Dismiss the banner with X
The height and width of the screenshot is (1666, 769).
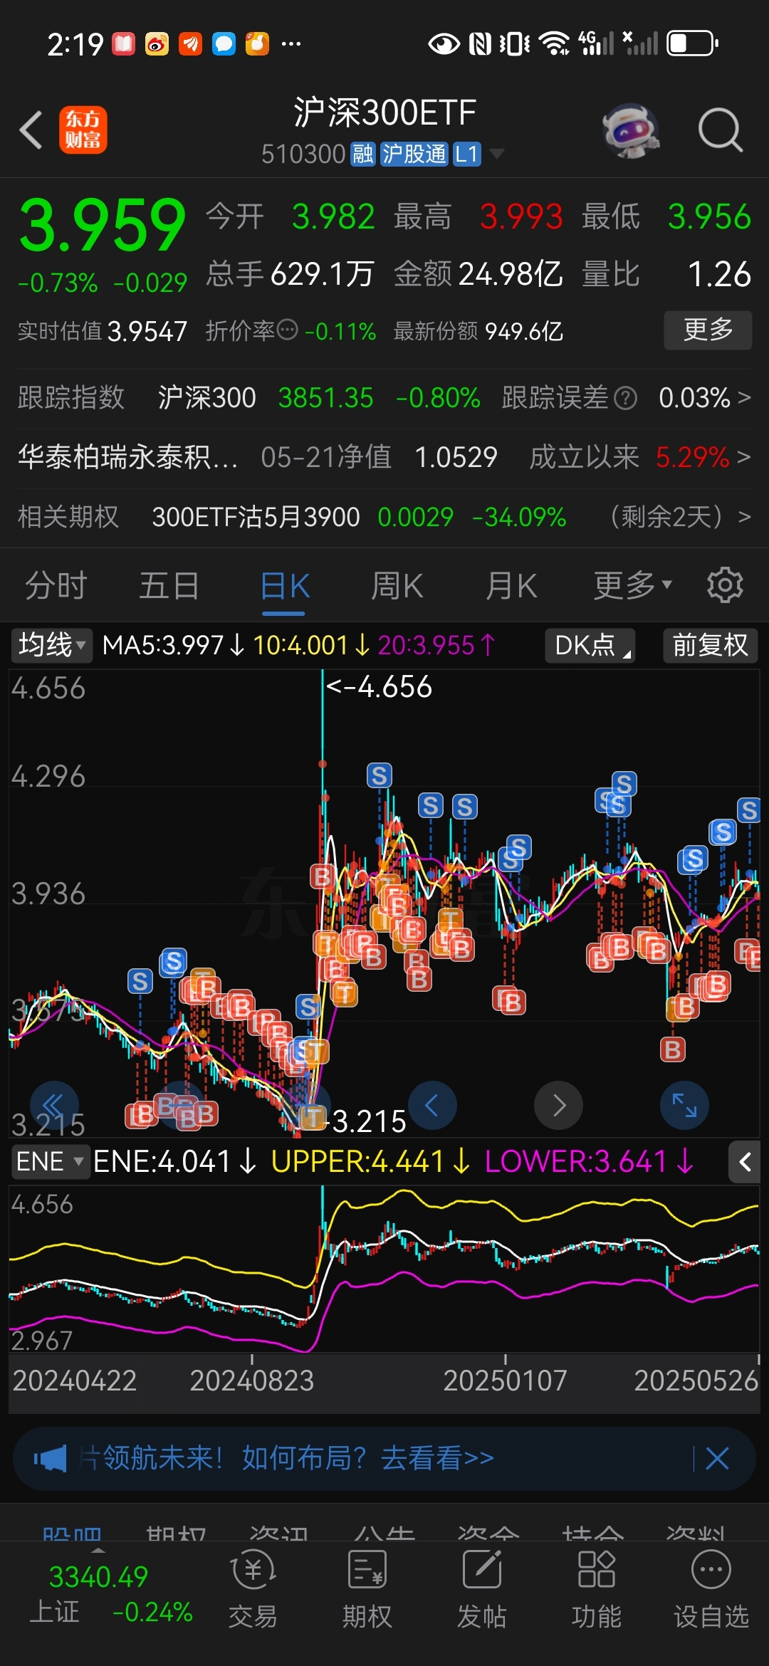point(717,1459)
